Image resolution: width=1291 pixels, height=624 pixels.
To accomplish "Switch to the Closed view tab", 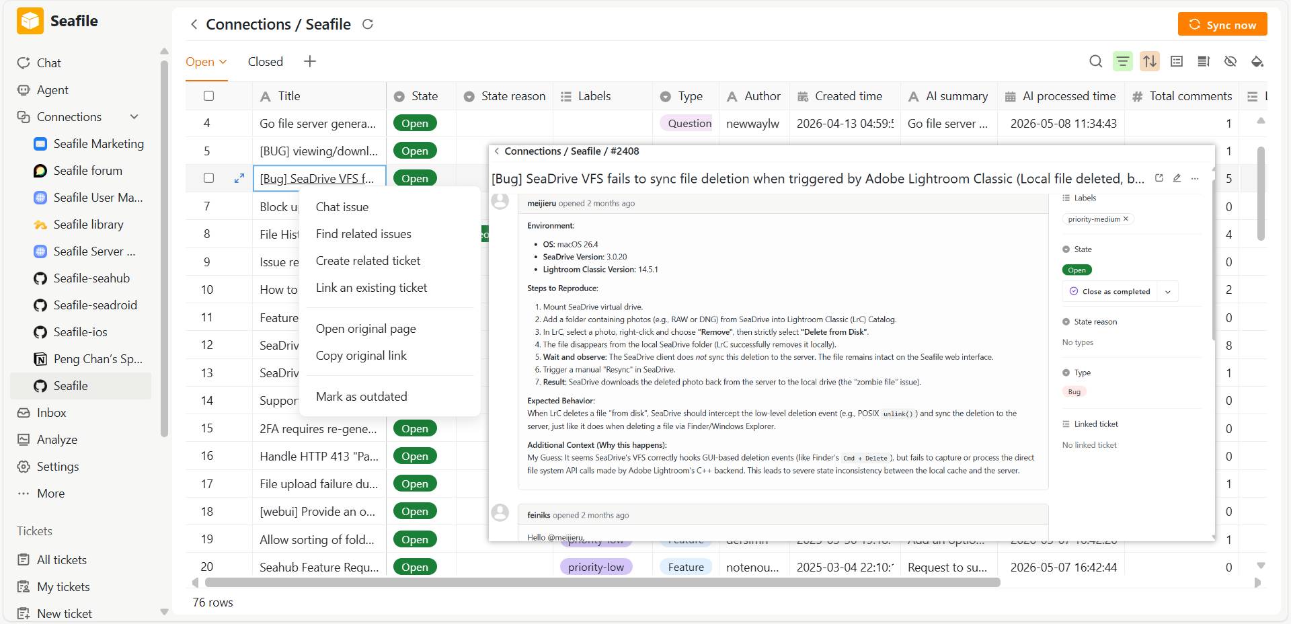I will [266, 61].
